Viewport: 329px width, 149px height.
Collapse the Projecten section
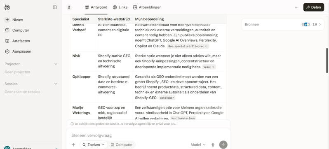(x=56, y=64)
